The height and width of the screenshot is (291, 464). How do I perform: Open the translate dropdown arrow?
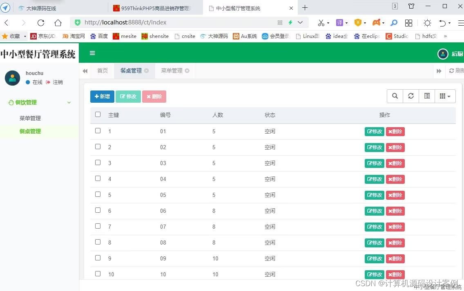(346, 23)
